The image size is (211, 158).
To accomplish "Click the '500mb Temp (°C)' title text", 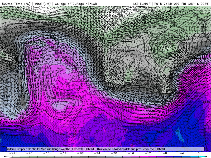I will coord(16,4).
